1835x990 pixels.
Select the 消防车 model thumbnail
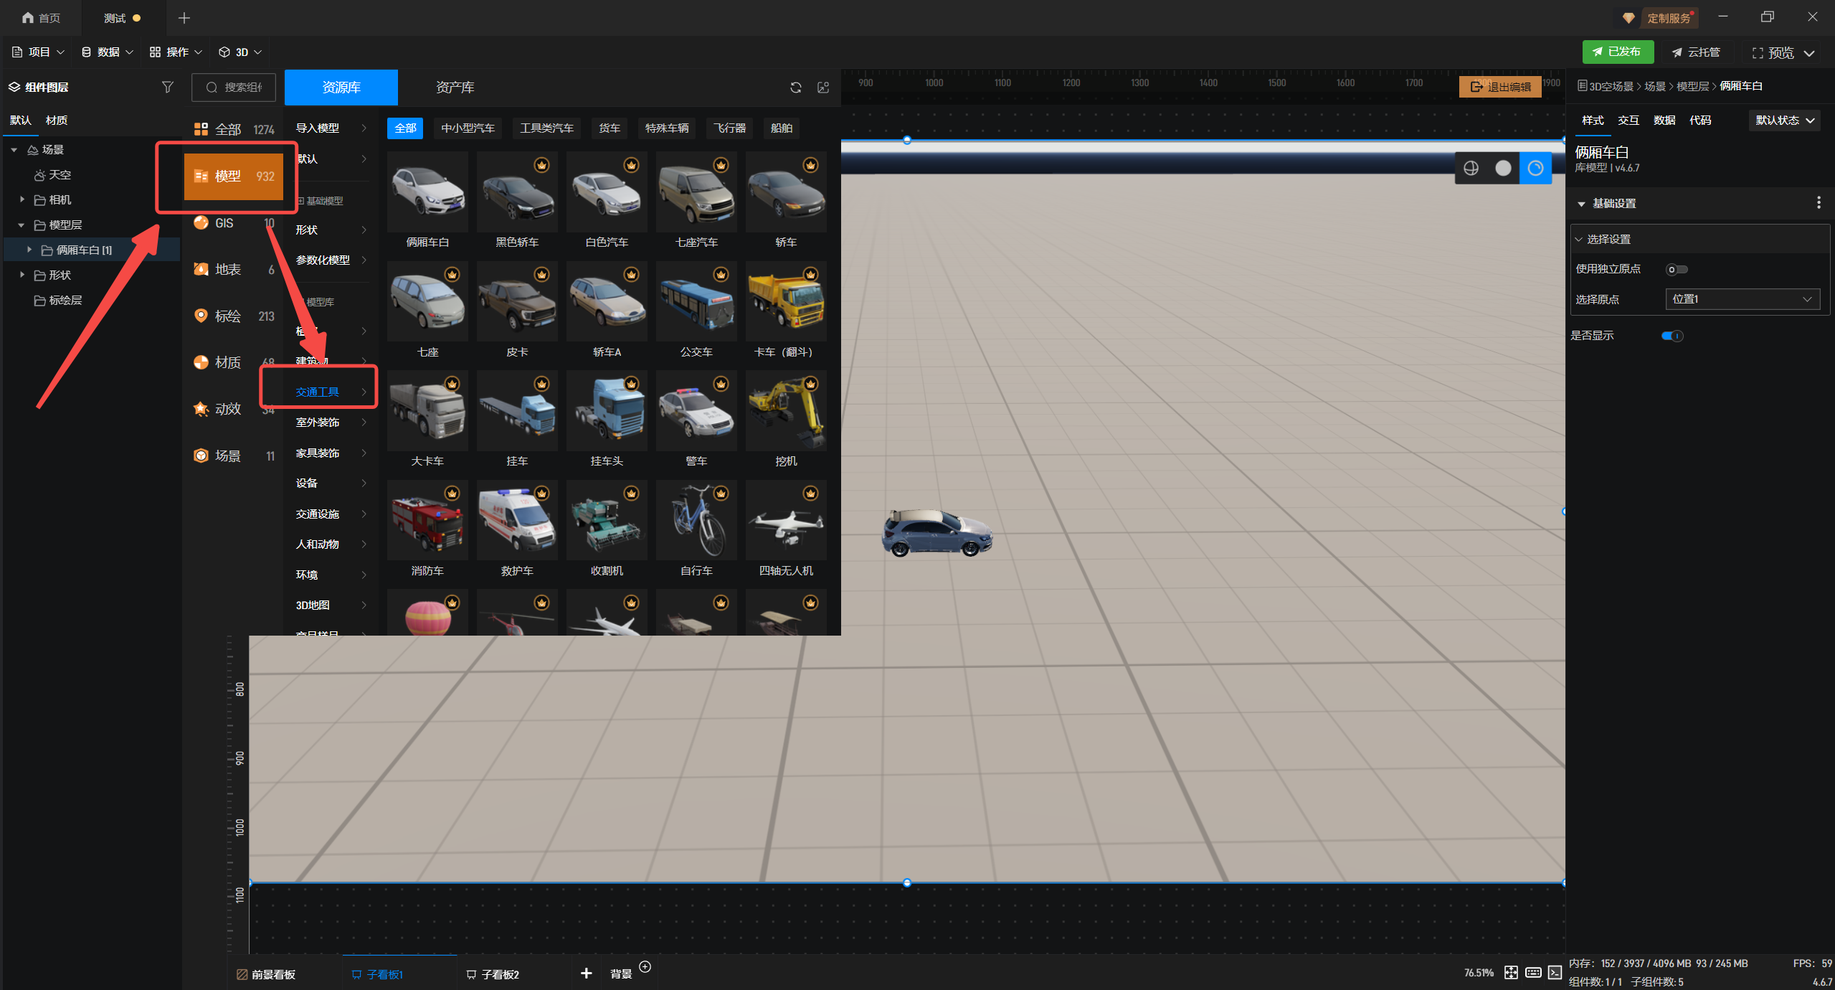coord(427,521)
